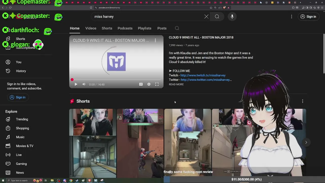Image resolution: width=325 pixels, height=183 pixels.
Task: Open Steam from the taskbar
Action: [77, 180]
